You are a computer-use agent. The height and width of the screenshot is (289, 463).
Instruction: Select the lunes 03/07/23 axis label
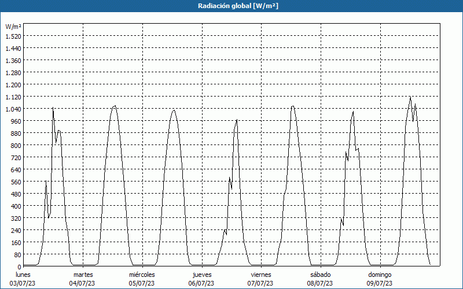pyautogui.click(x=23, y=279)
